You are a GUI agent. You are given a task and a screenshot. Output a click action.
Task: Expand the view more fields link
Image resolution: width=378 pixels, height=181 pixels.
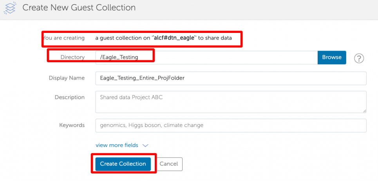coord(117,145)
